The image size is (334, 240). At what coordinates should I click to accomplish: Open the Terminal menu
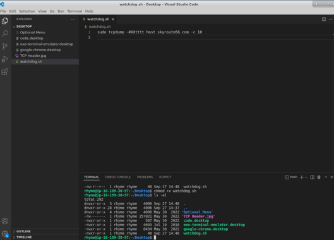[75, 11]
